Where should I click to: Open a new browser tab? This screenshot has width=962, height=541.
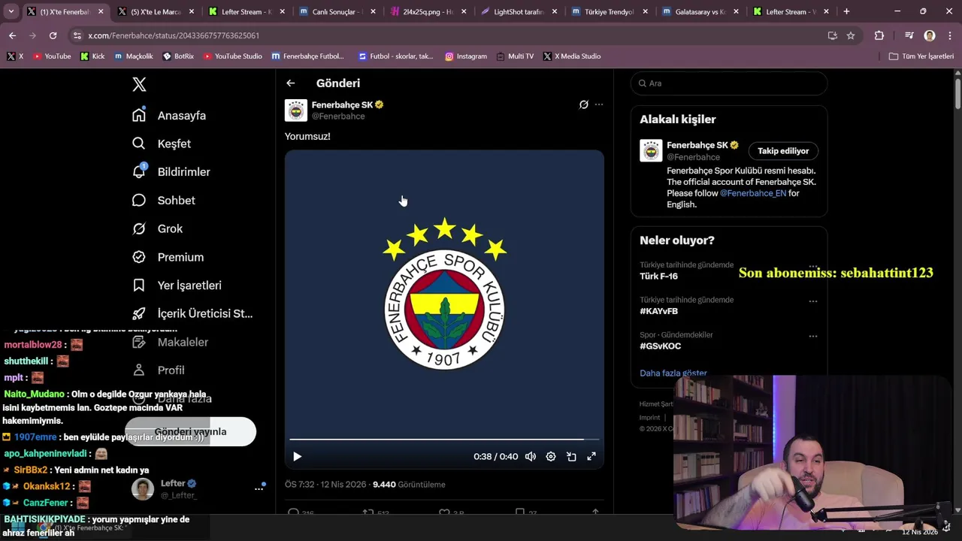tap(846, 11)
